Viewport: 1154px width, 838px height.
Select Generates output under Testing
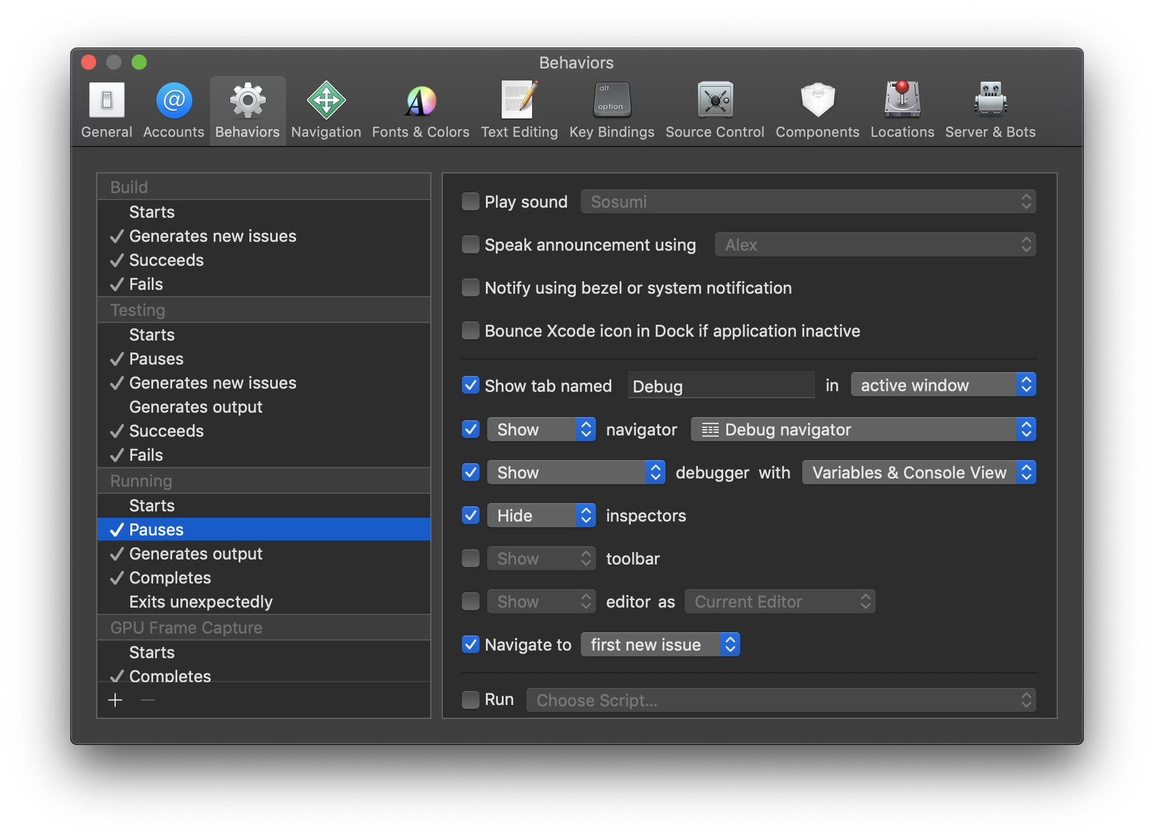[196, 407]
